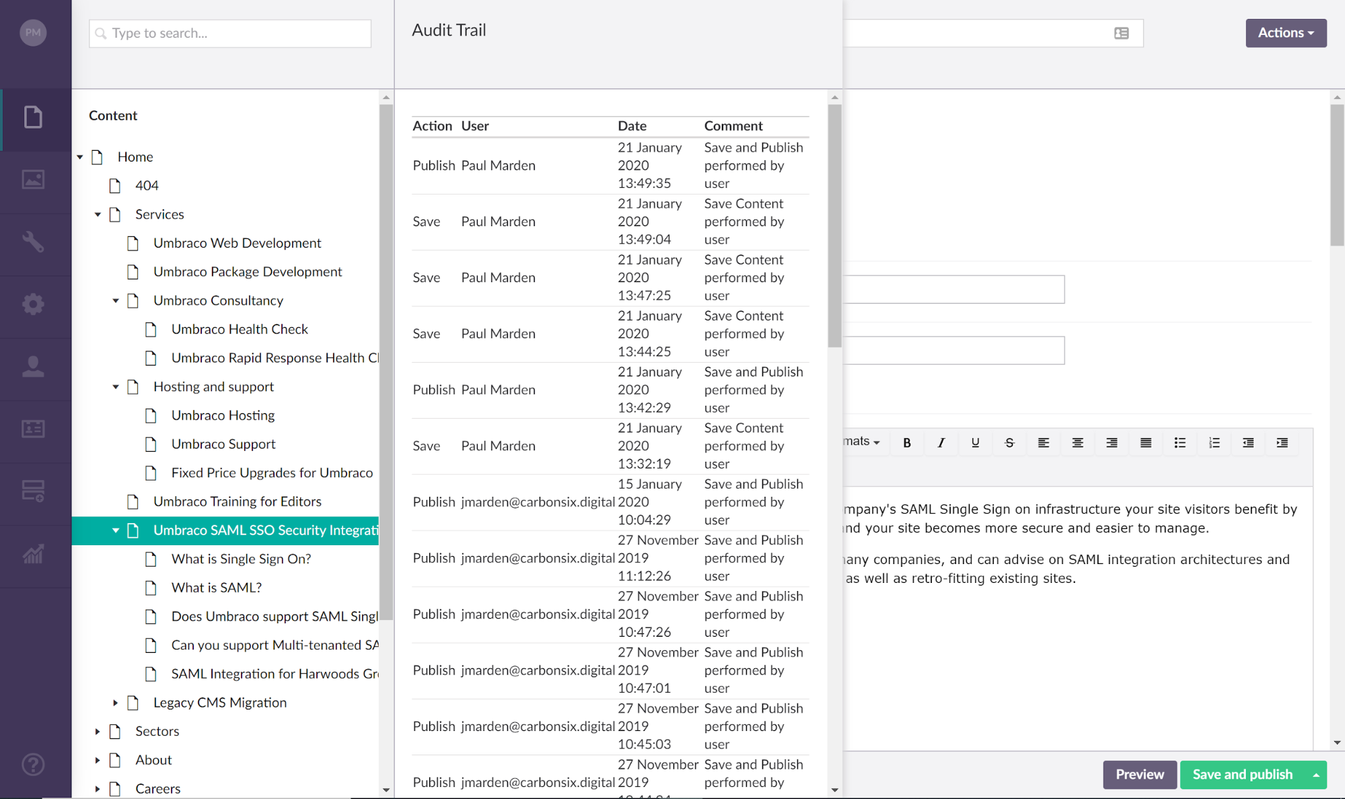Open the Members card icon in sidebar
This screenshot has width=1345, height=799.
click(x=33, y=429)
